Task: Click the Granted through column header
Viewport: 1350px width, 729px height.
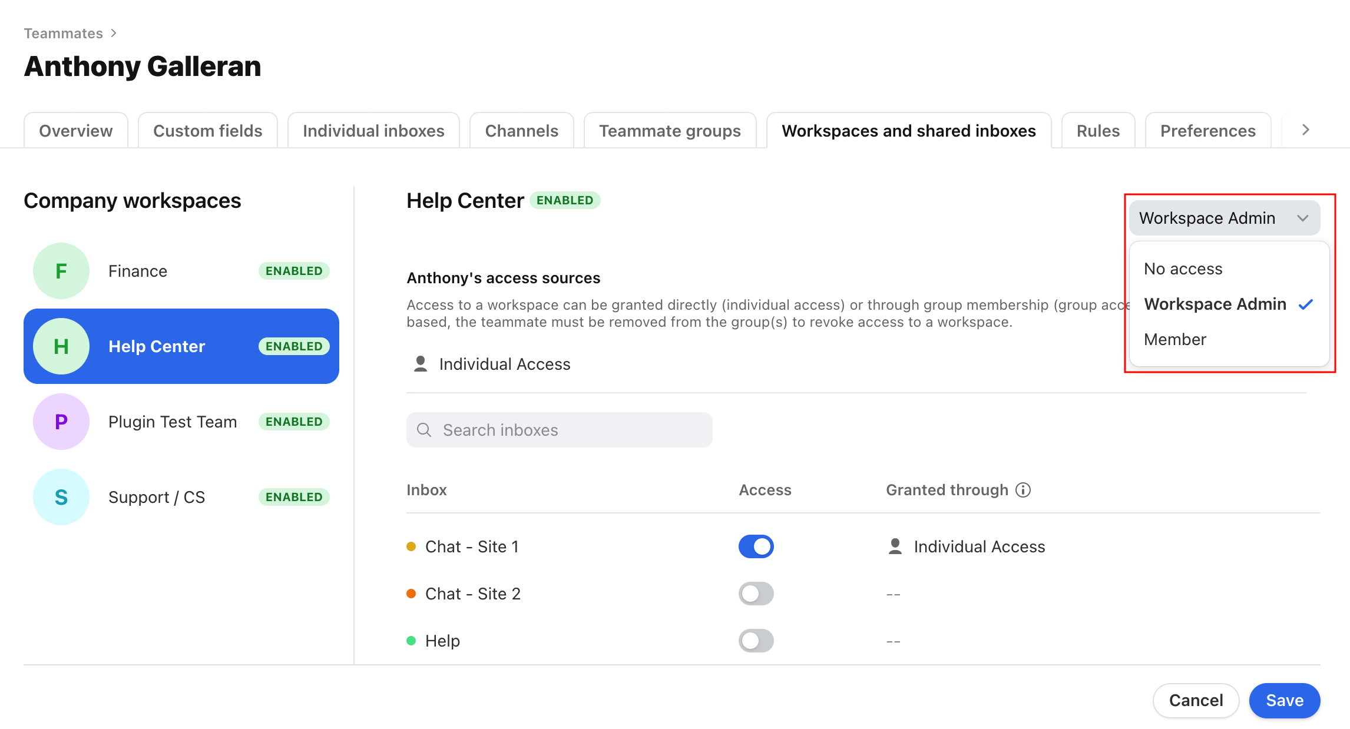Action: tap(947, 490)
